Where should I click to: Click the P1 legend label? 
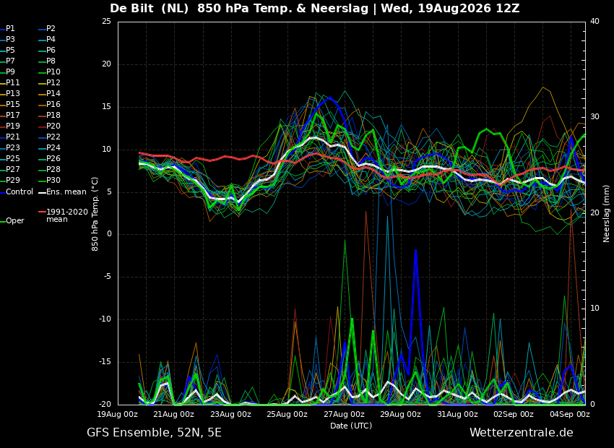10,29
